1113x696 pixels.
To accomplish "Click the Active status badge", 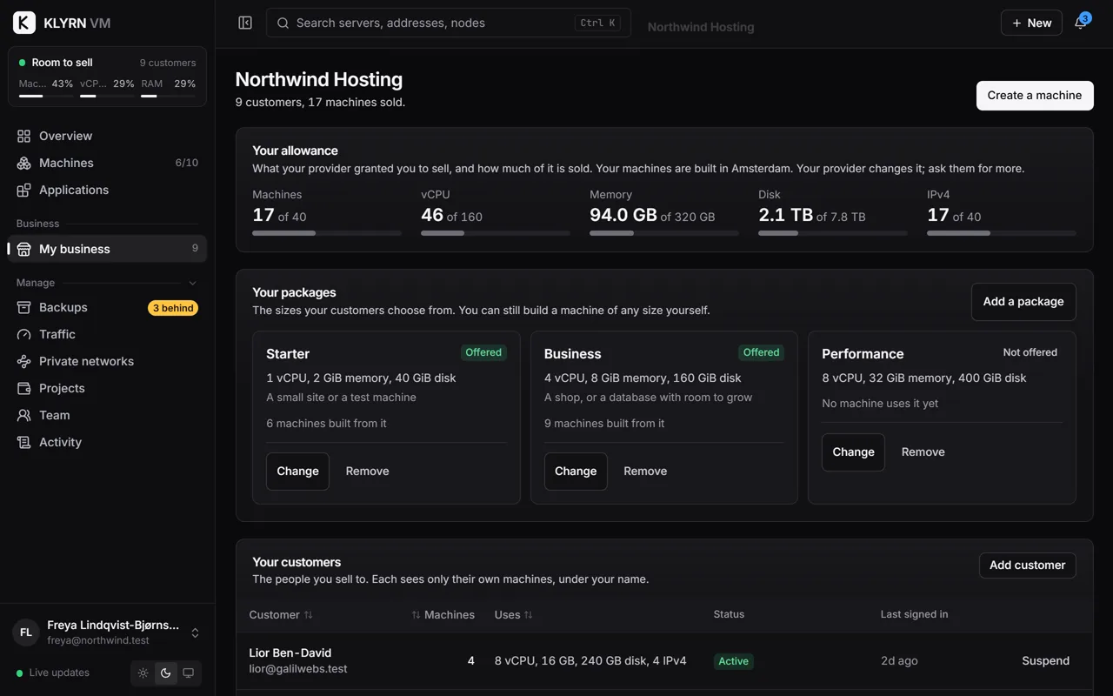I will [733, 661].
